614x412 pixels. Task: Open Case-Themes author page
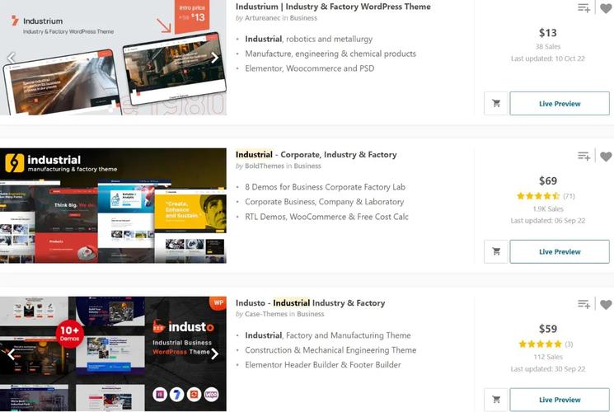[267, 314]
